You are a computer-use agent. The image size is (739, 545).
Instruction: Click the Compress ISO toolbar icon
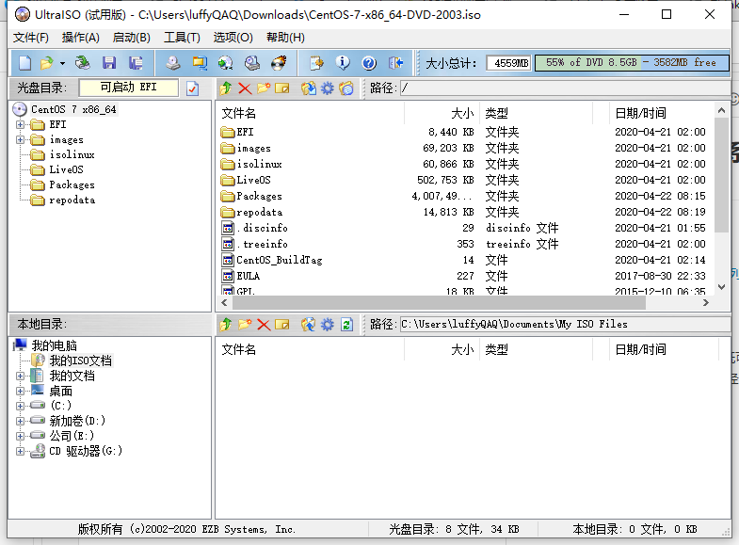point(200,63)
